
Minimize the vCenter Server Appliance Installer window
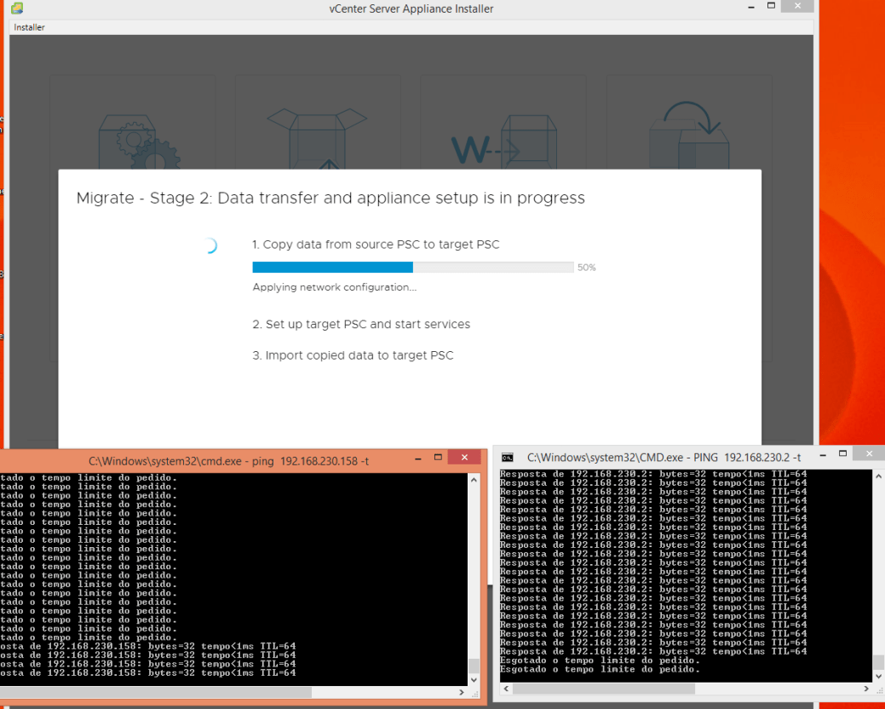(747, 7)
